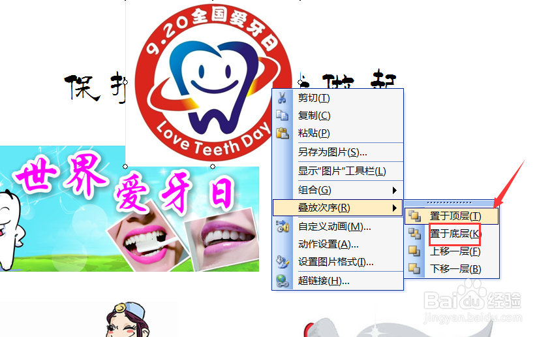Image resolution: width=552 pixels, height=337 pixels.
Task: Click the Hyperlink globe icon
Action: 283,281
